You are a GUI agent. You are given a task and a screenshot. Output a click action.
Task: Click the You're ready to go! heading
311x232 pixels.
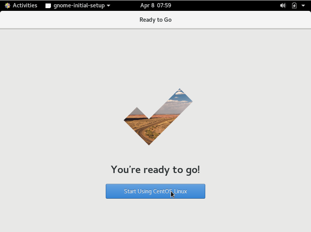pos(155,170)
